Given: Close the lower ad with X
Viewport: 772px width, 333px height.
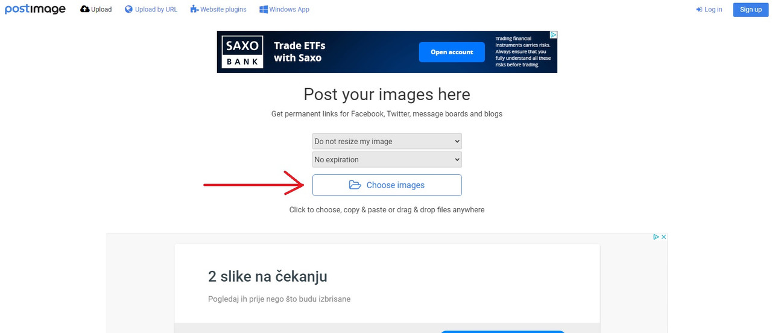Looking at the screenshot, I should [663, 237].
